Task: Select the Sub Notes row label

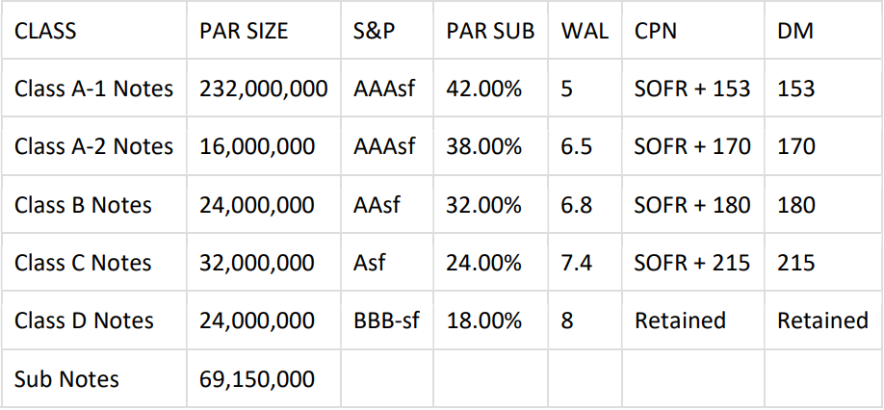Action: tap(67, 379)
